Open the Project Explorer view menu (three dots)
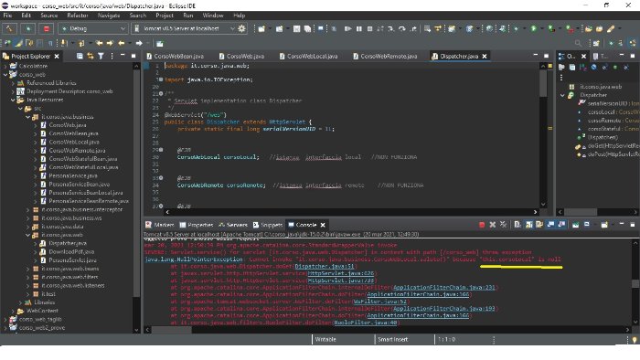This screenshot has width=640, height=360. click(x=112, y=57)
